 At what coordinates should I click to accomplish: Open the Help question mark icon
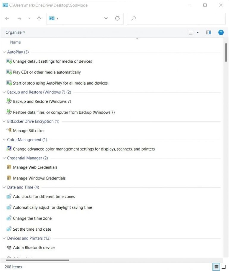[221, 32]
